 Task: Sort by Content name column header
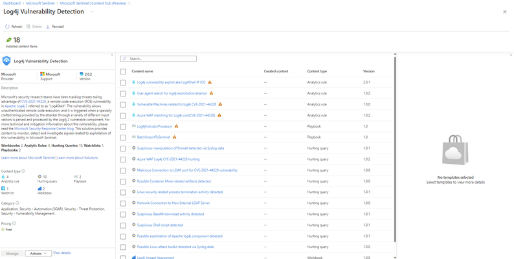pyautogui.click(x=142, y=71)
